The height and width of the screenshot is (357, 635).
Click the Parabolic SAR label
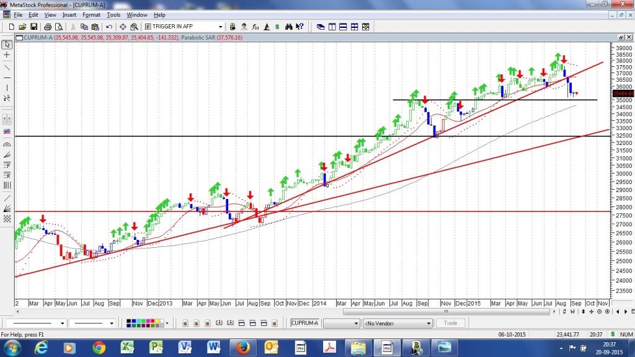point(198,38)
